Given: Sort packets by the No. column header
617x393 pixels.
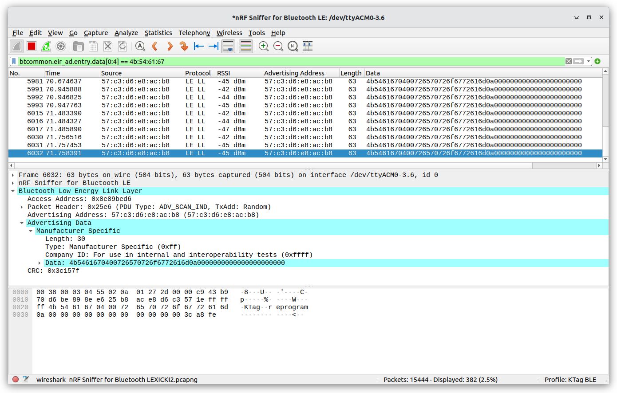Looking at the screenshot, I should 26,73.
